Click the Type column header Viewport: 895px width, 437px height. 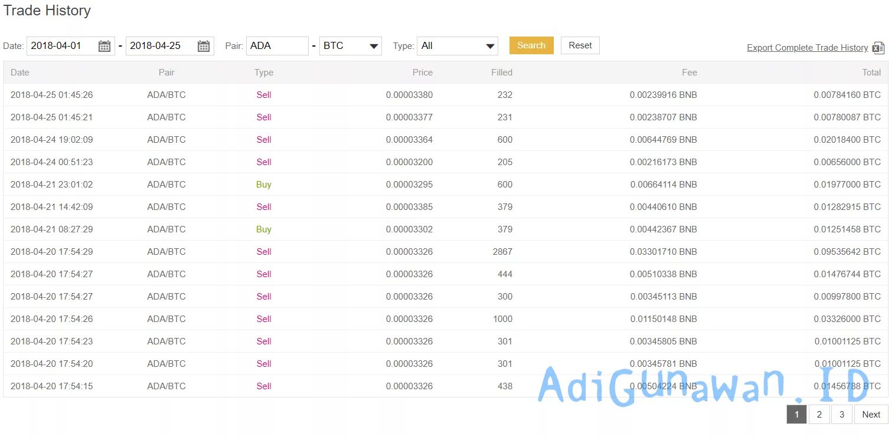[264, 73]
